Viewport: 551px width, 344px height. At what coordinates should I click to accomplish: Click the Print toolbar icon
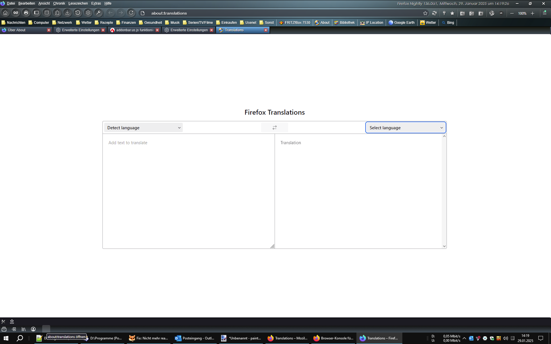point(26,13)
